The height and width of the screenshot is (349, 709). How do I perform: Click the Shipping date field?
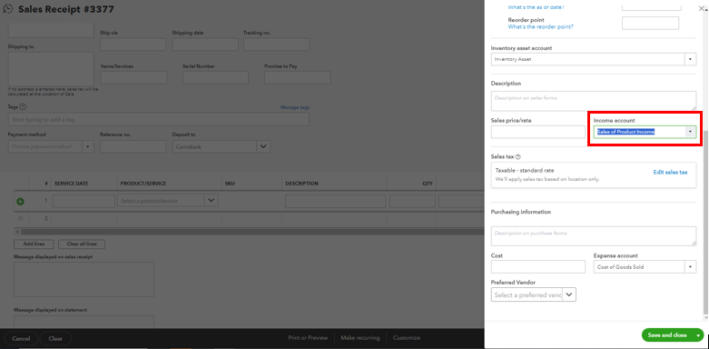click(x=205, y=45)
